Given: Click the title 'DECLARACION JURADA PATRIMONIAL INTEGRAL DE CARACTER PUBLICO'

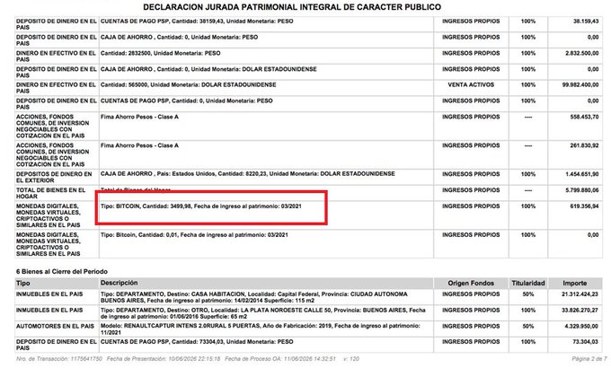Looking at the screenshot, I should 292,7.
